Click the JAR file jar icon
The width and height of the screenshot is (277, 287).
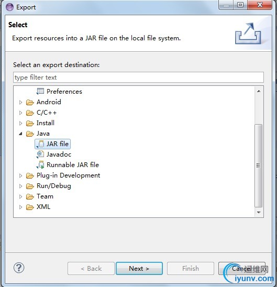(x=40, y=144)
